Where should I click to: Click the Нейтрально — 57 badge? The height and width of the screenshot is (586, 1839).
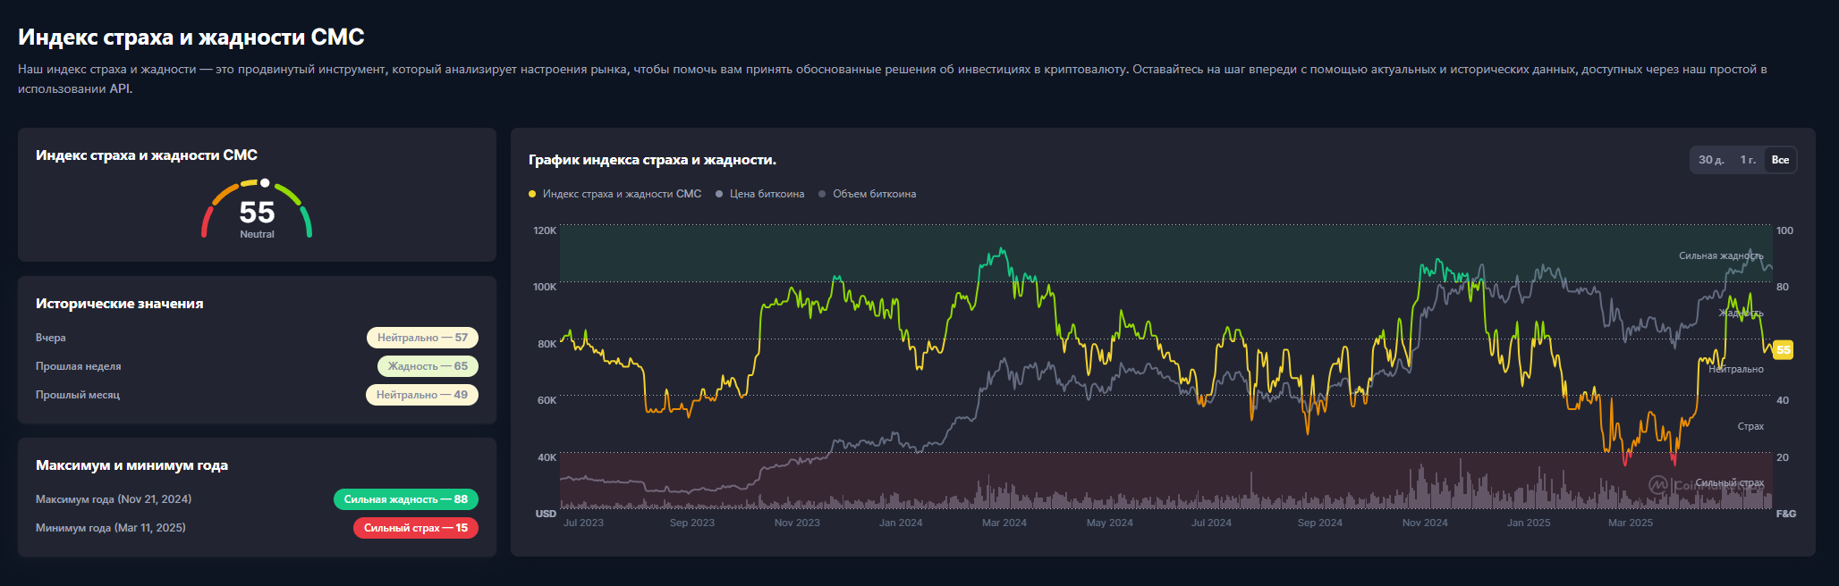click(x=422, y=338)
